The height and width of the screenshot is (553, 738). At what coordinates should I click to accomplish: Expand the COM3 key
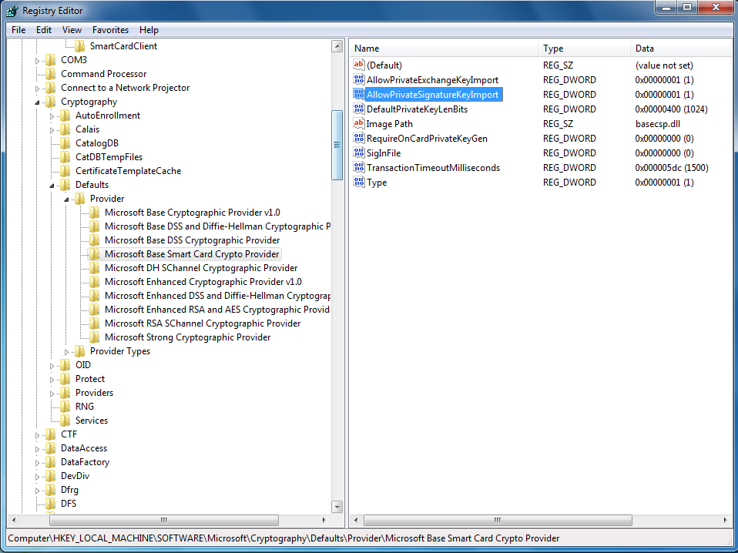point(37,61)
